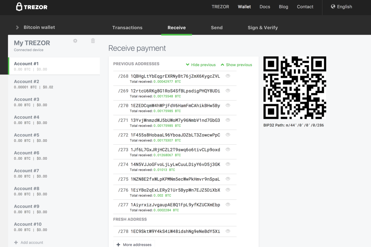The image size is (371, 247).
Task: Expand more with Show previous
Action: click(236, 65)
